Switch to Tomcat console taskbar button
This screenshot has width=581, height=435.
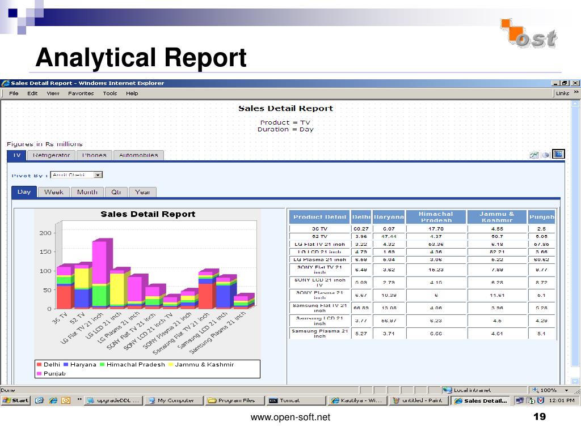point(296,400)
